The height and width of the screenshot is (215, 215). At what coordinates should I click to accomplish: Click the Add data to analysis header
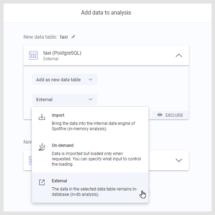[106, 13]
